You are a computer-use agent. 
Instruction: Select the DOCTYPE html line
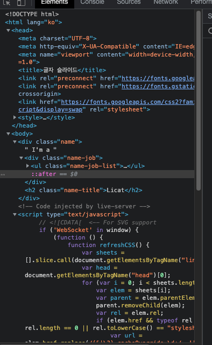point(32,15)
